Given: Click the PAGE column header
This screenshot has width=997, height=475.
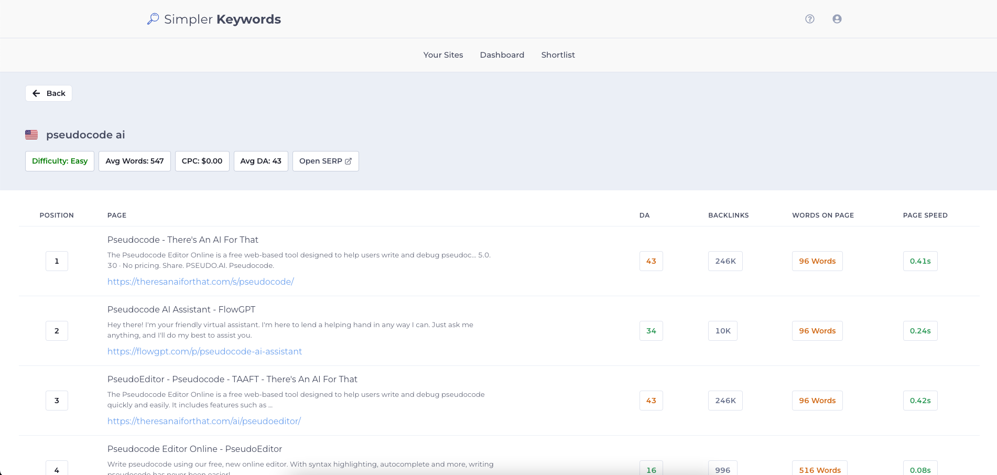Looking at the screenshot, I should [x=117, y=215].
